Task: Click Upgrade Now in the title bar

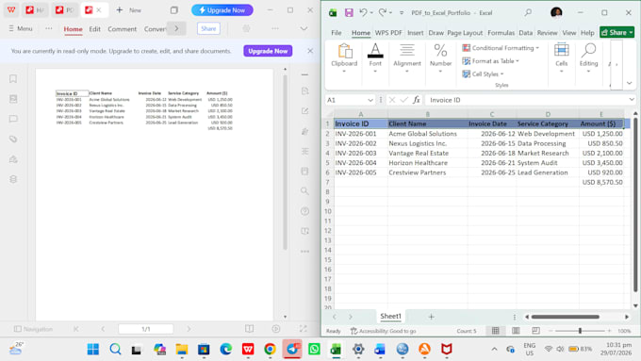Action: tap(222, 10)
